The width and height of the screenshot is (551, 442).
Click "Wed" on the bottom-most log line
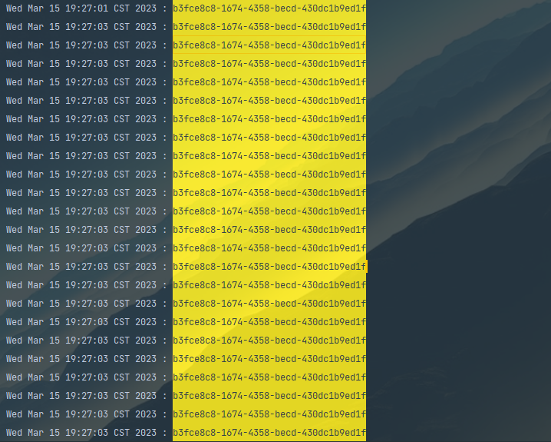tap(14, 433)
